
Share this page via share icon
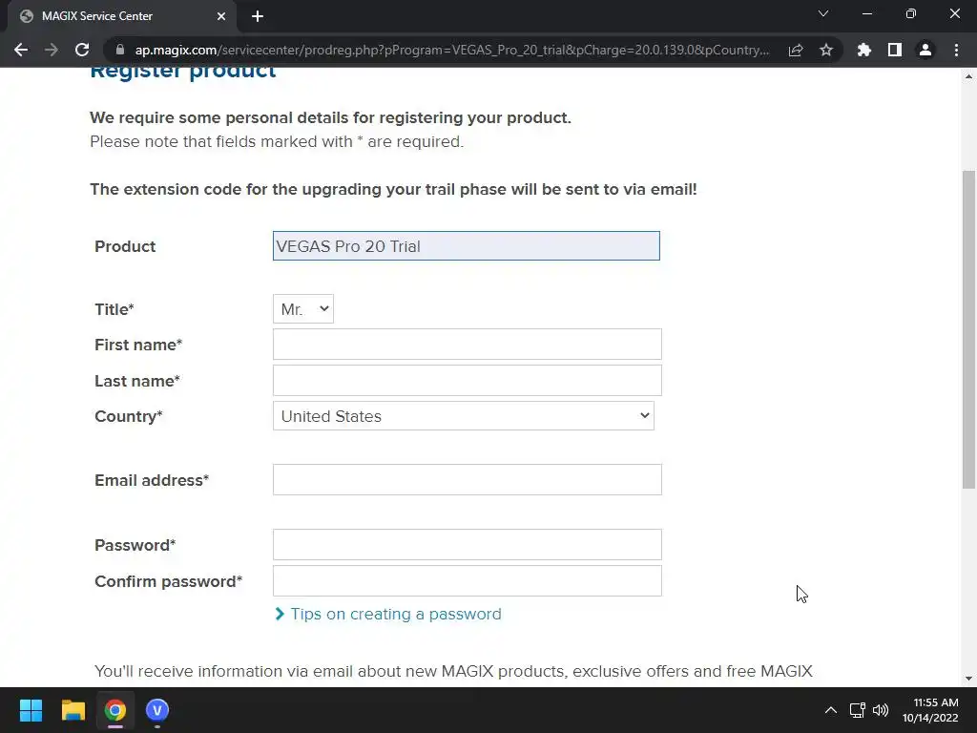pos(796,50)
